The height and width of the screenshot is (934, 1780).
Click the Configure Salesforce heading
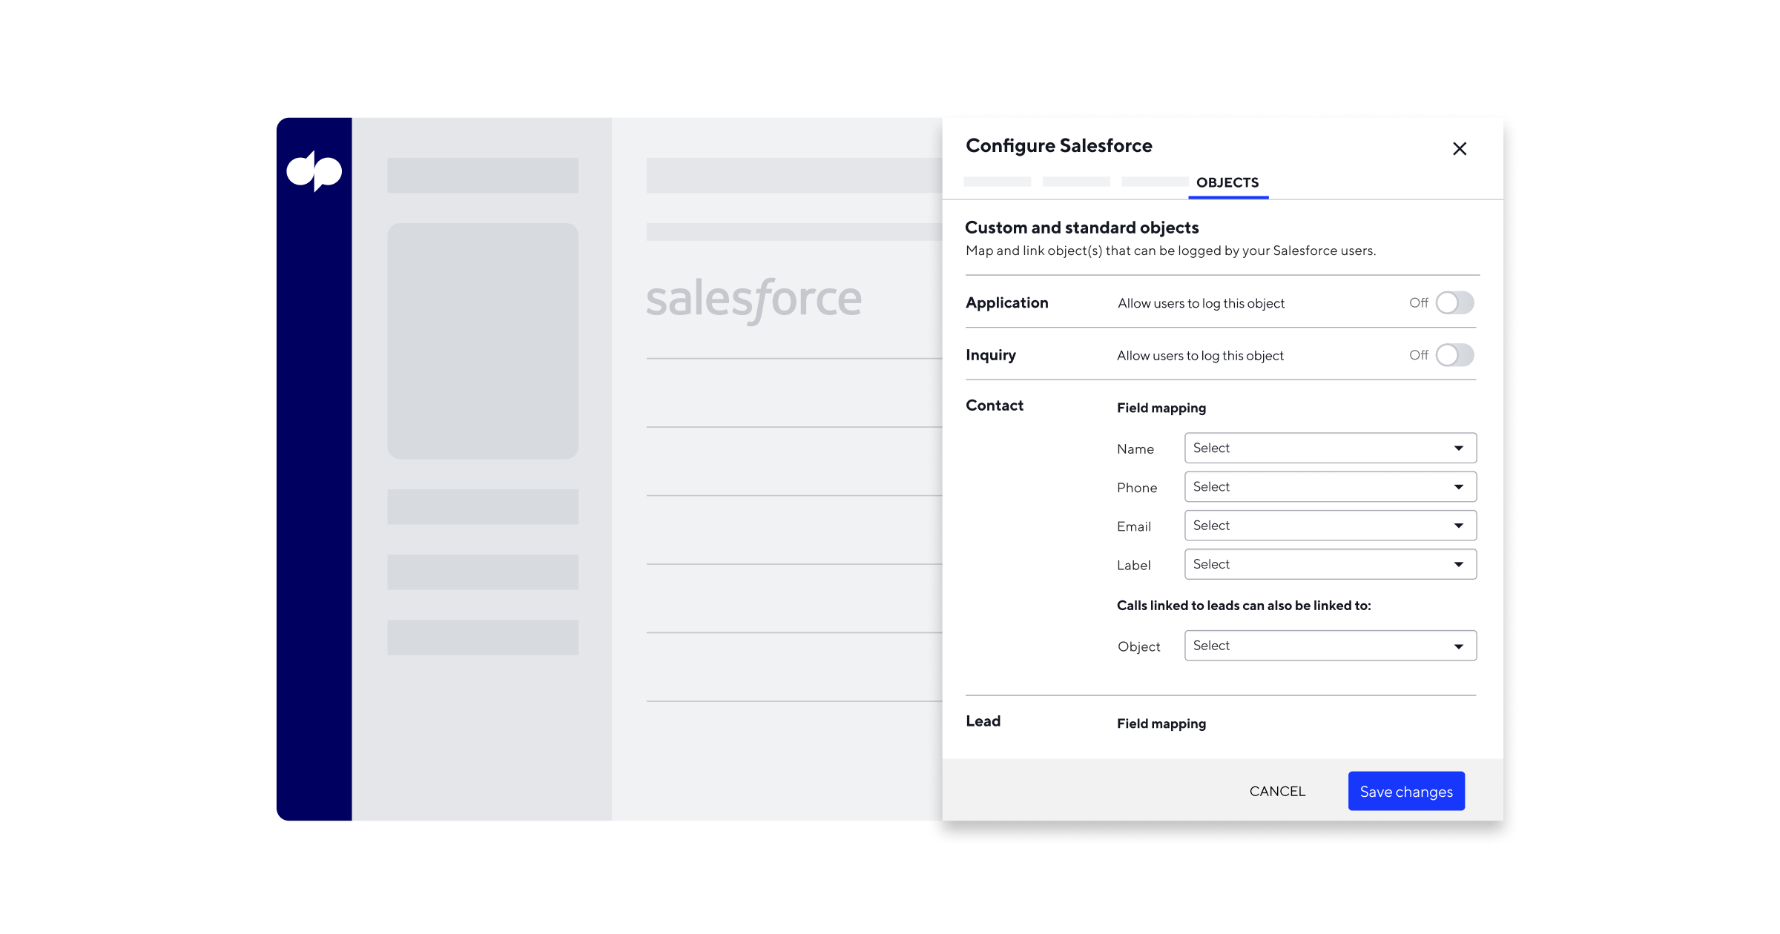[x=1058, y=146]
